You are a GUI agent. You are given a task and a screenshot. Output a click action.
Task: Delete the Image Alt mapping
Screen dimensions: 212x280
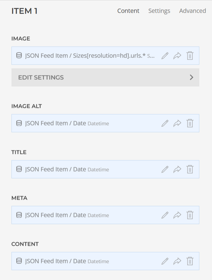tap(190, 123)
